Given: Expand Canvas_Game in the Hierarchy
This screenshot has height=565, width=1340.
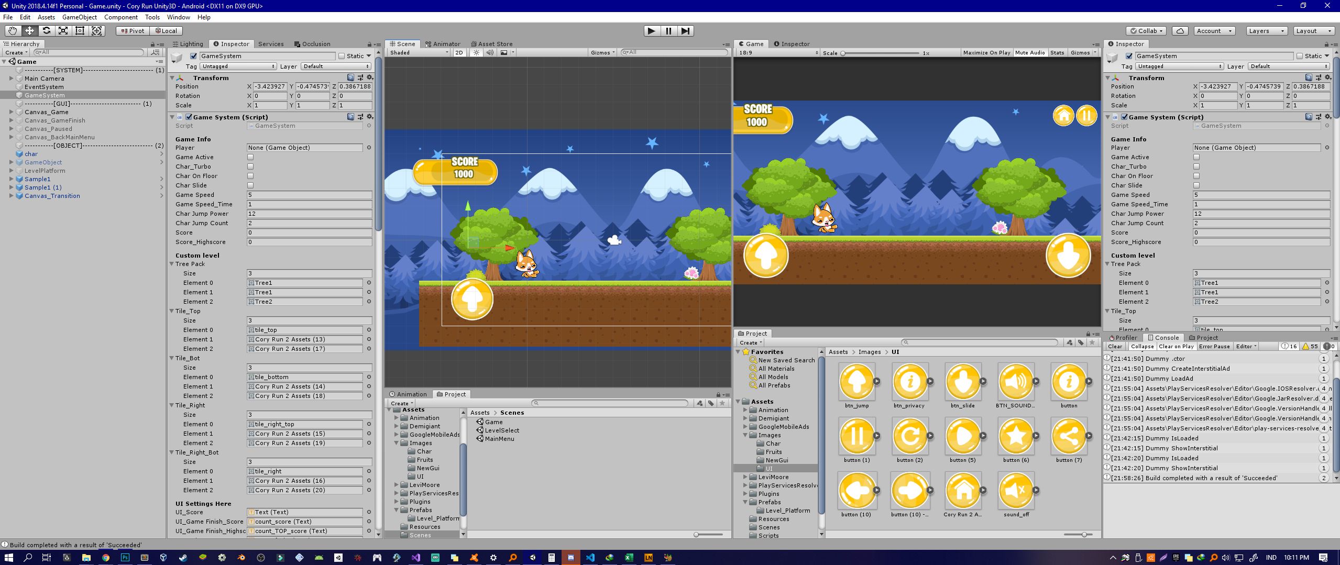Looking at the screenshot, I should 11,112.
